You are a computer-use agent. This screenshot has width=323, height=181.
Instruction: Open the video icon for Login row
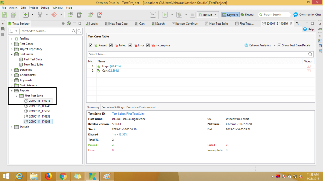(308, 66)
